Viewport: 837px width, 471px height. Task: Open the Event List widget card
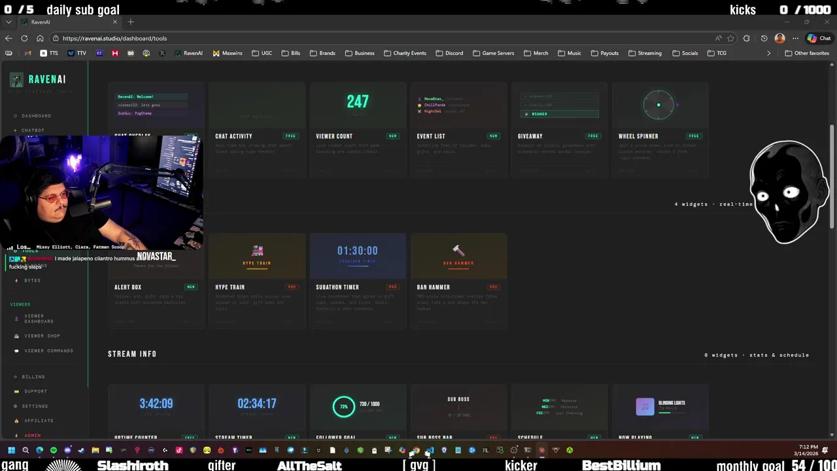pos(458,130)
